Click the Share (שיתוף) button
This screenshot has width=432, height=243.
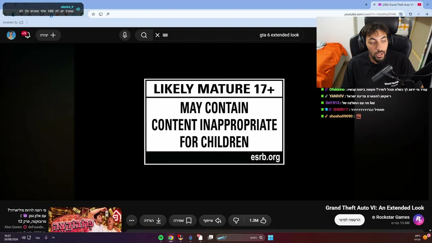(212, 220)
